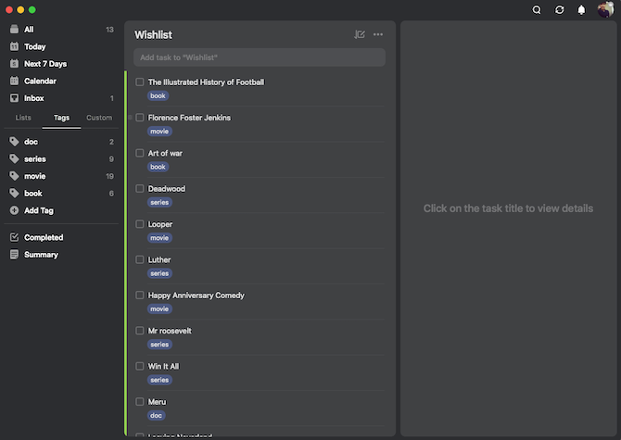Open the Summary section
621x440 pixels.
(41, 255)
